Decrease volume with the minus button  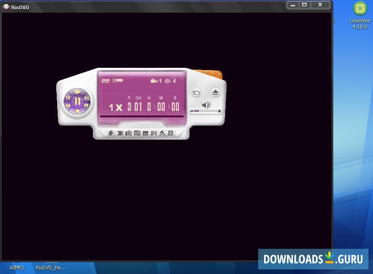pyautogui.click(x=192, y=111)
